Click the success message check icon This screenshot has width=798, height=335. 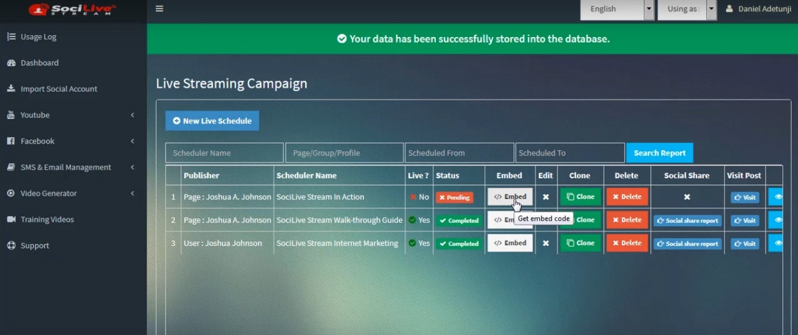pos(342,39)
